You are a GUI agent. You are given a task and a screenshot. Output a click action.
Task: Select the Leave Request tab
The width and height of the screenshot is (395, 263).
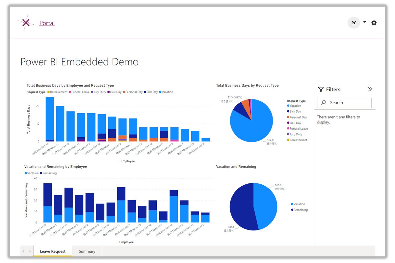click(53, 251)
